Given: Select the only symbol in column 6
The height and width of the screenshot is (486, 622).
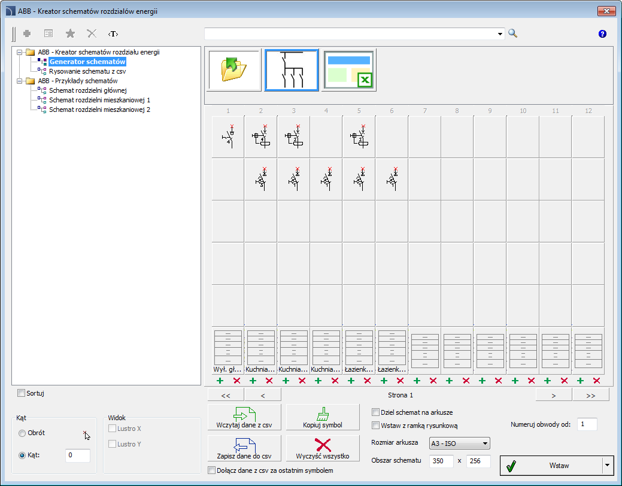Looking at the screenshot, I should 392,179.
